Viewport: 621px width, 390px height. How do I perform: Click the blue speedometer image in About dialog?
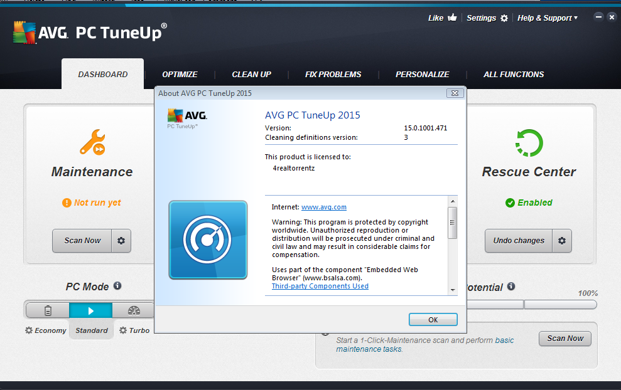click(x=208, y=240)
